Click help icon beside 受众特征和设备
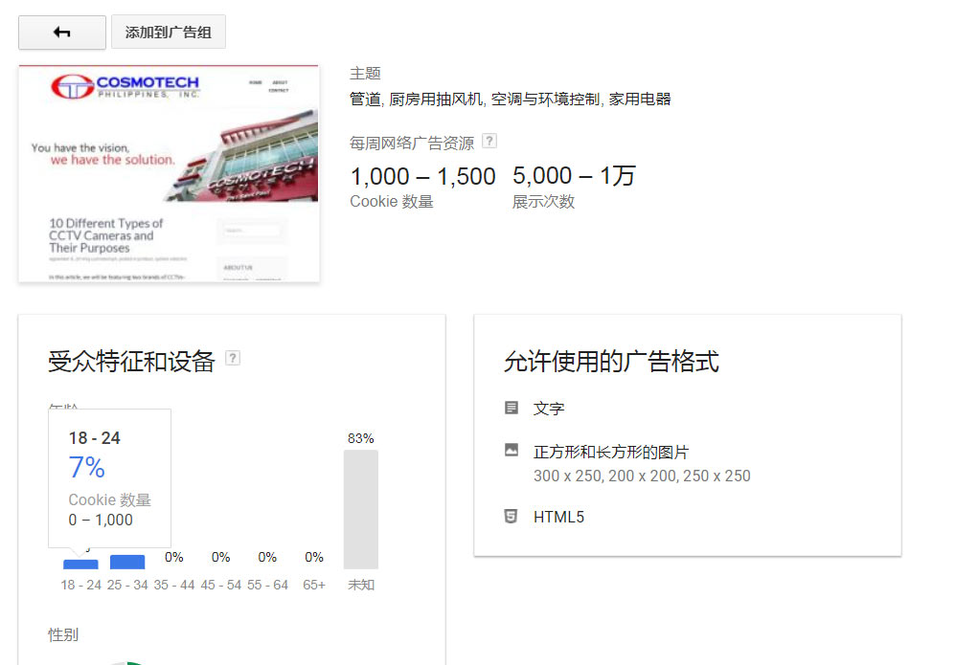This screenshot has width=978, height=665. coord(233,358)
